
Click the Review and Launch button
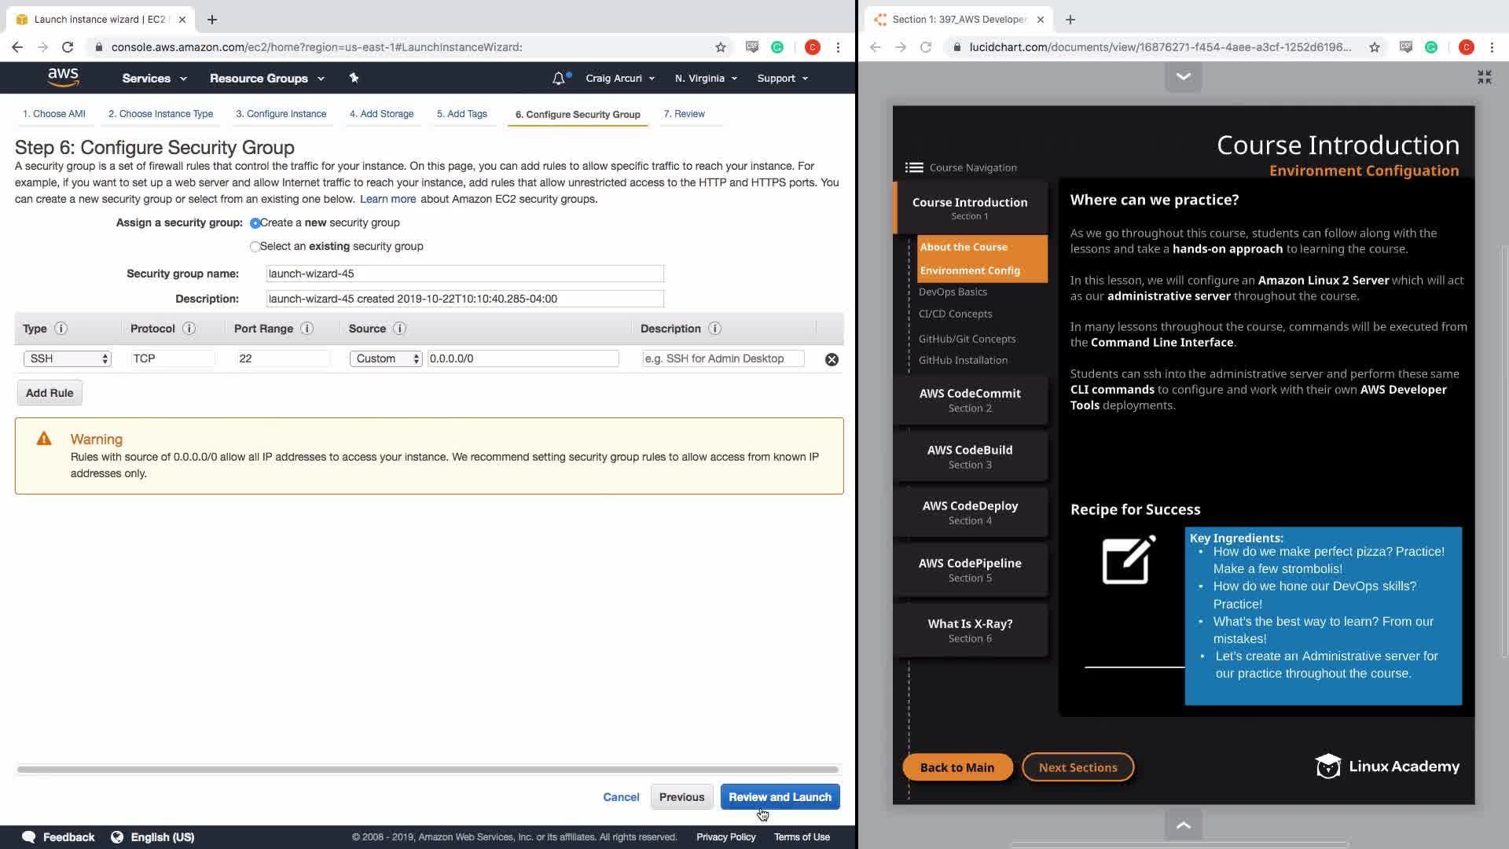pos(780,797)
